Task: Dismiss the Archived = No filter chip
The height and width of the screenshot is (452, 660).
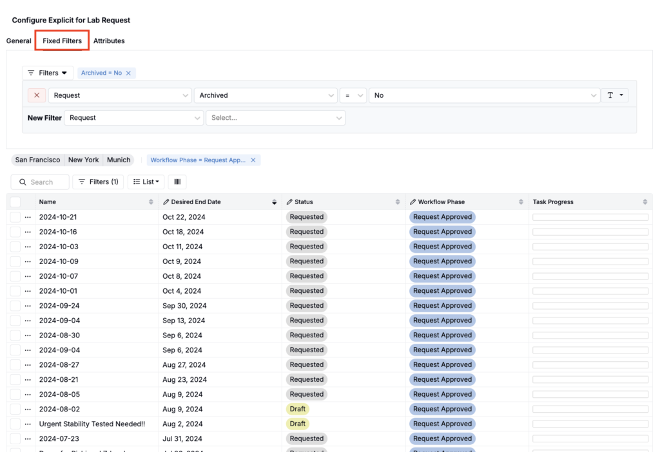Action: [x=128, y=73]
